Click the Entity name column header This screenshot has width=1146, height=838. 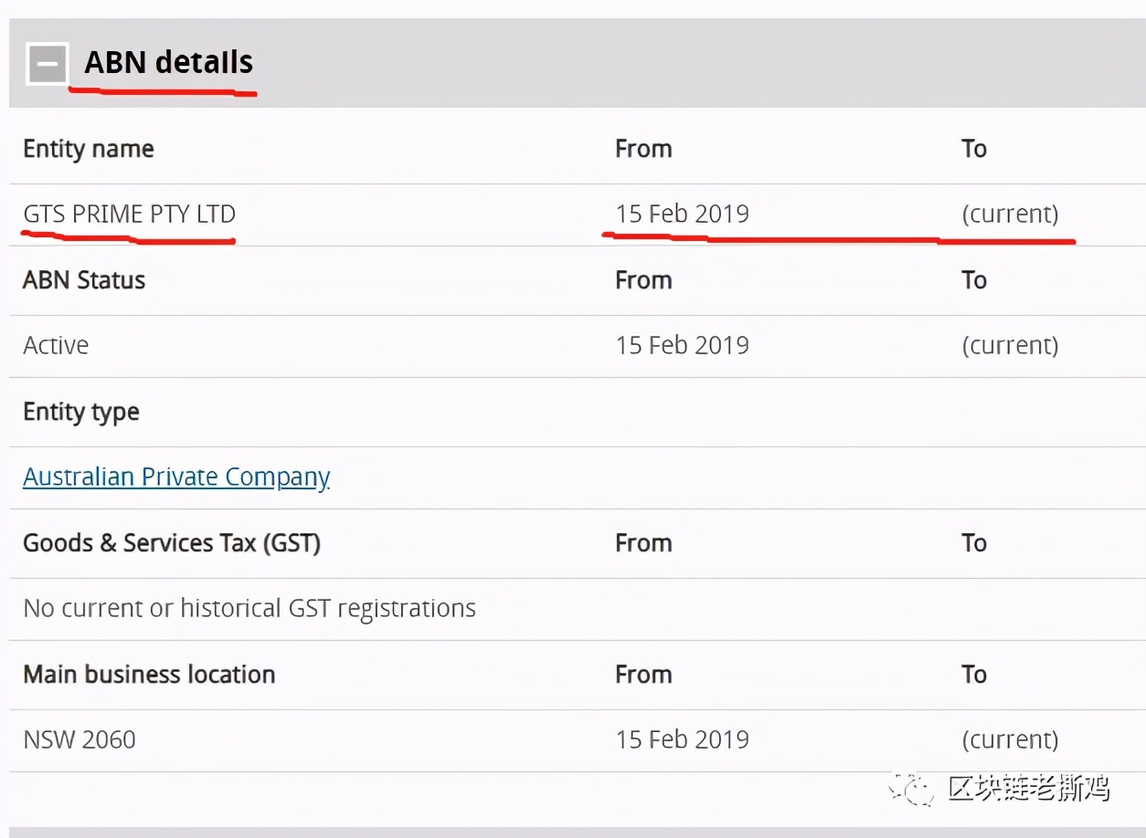(89, 149)
